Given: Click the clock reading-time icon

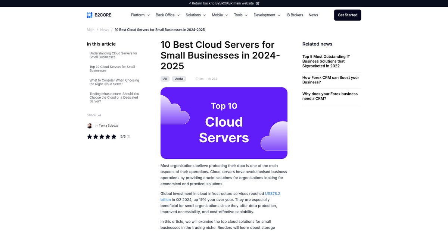Looking at the screenshot, I should point(197,79).
